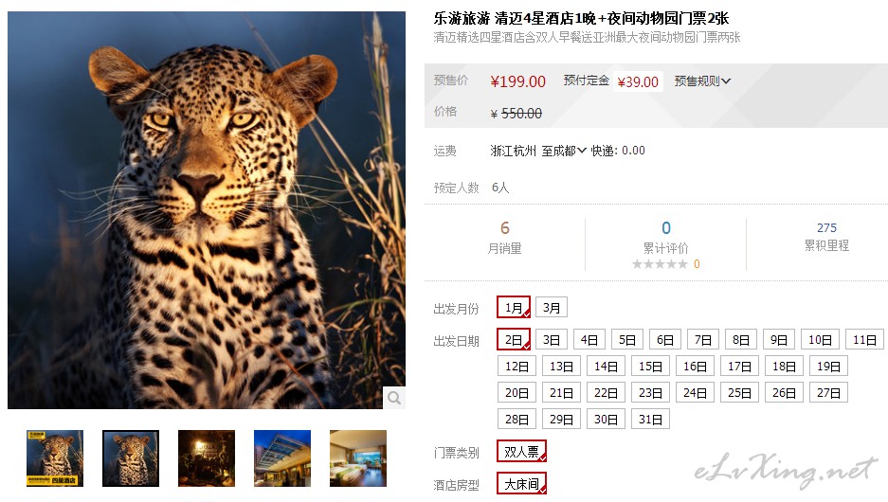The height and width of the screenshot is (502, 888).
Task: Choose departure date 2日
Action: click(514, 340)
